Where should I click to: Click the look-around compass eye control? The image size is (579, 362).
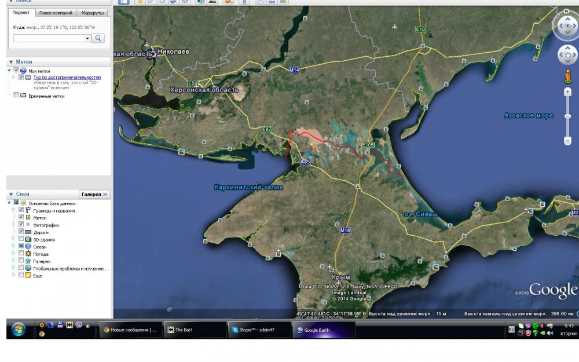point(567,26)
